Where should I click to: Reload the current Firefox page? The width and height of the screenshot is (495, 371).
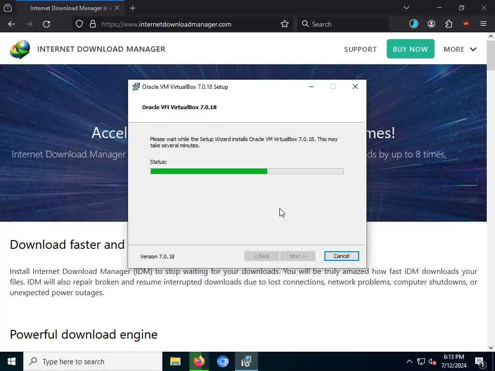pyautogui.click(x=46, y=24)
